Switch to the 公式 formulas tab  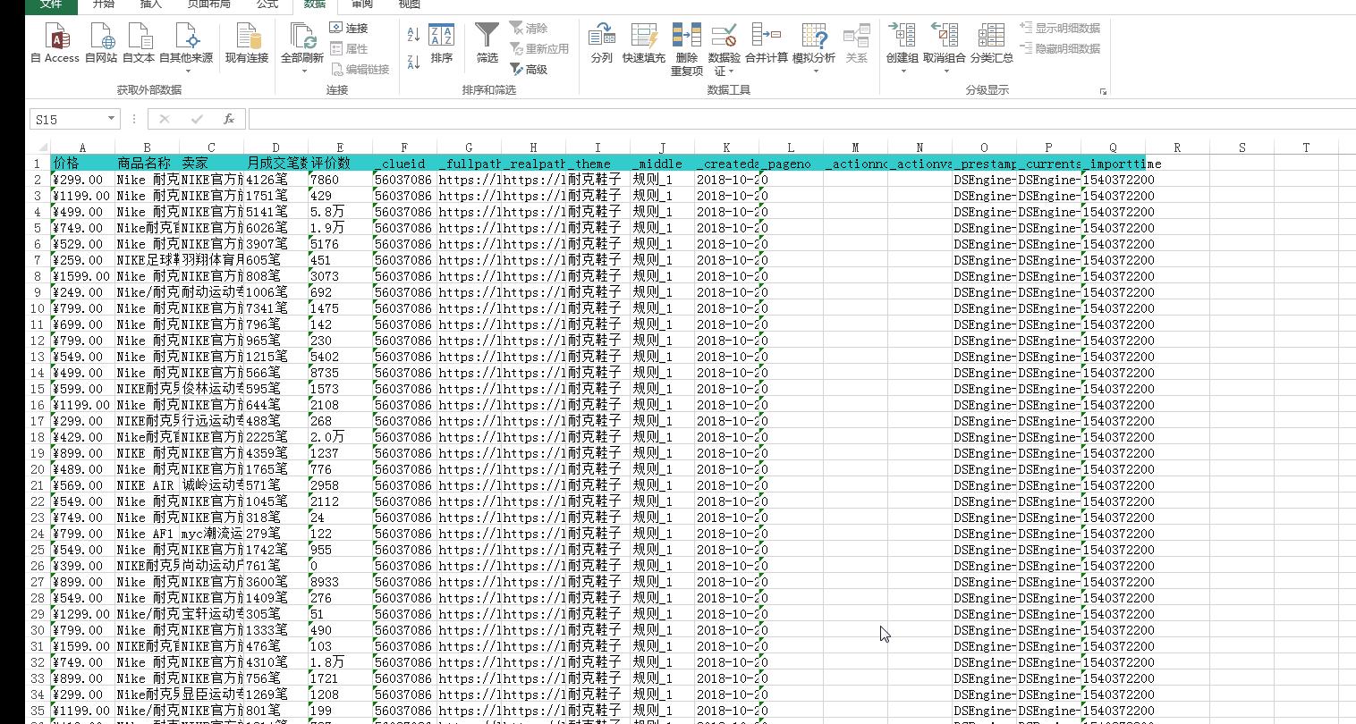pos(267,4)
